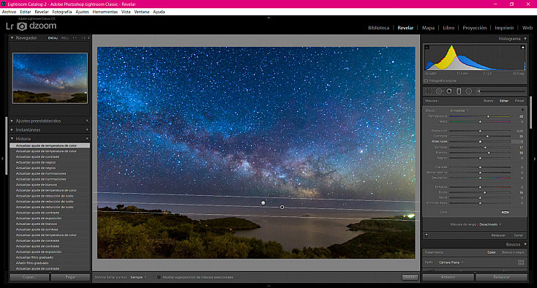The image size is (537, 288).
Task: Open the Fotografía menu
Action: [62, 12]
